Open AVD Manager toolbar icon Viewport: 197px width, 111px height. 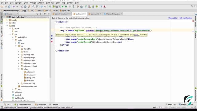pos(90,6)
